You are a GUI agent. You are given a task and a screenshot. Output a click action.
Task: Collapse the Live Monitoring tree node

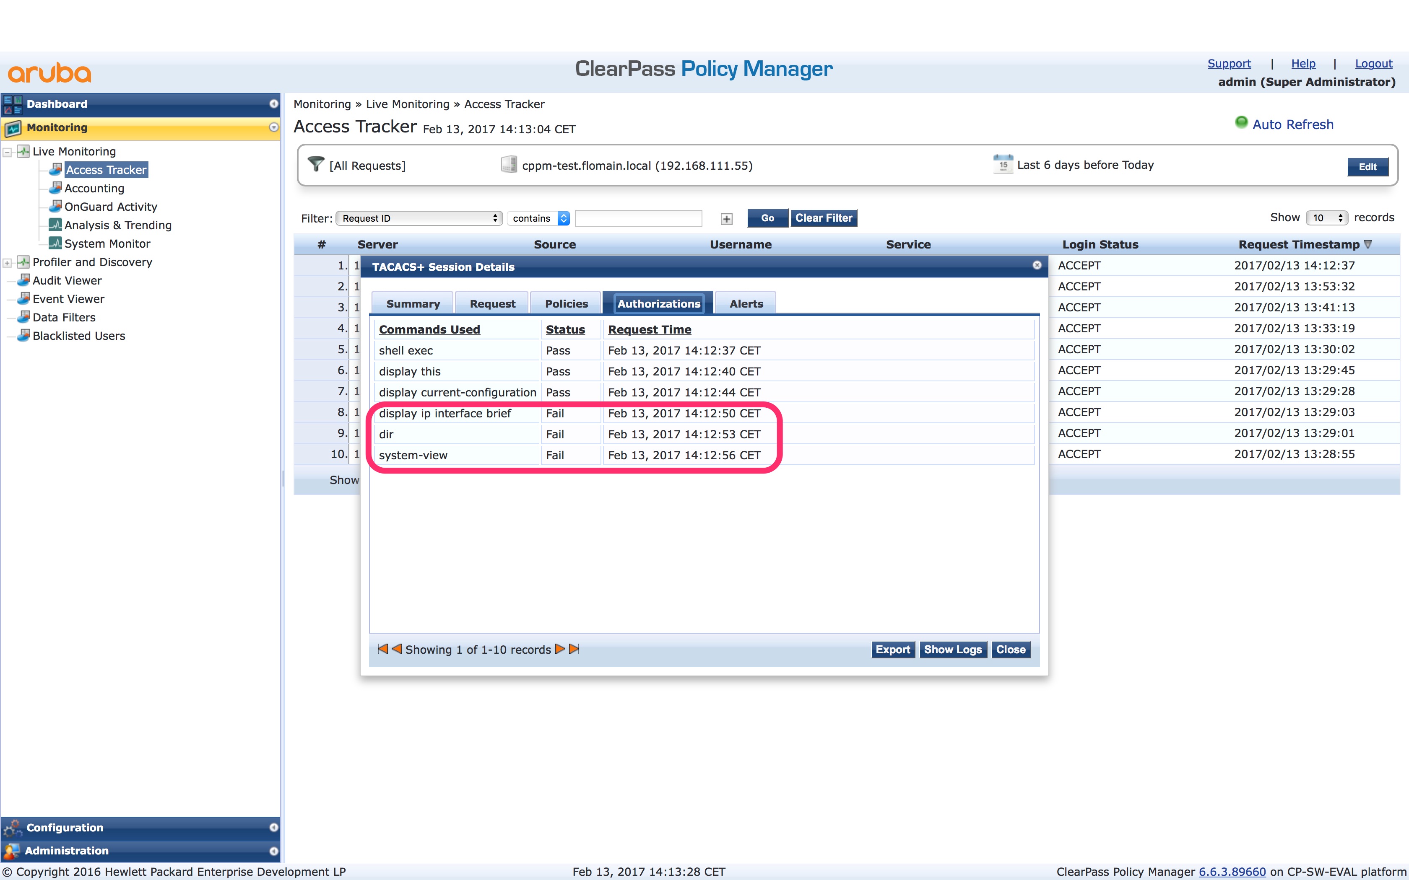(x=7, y=151)
